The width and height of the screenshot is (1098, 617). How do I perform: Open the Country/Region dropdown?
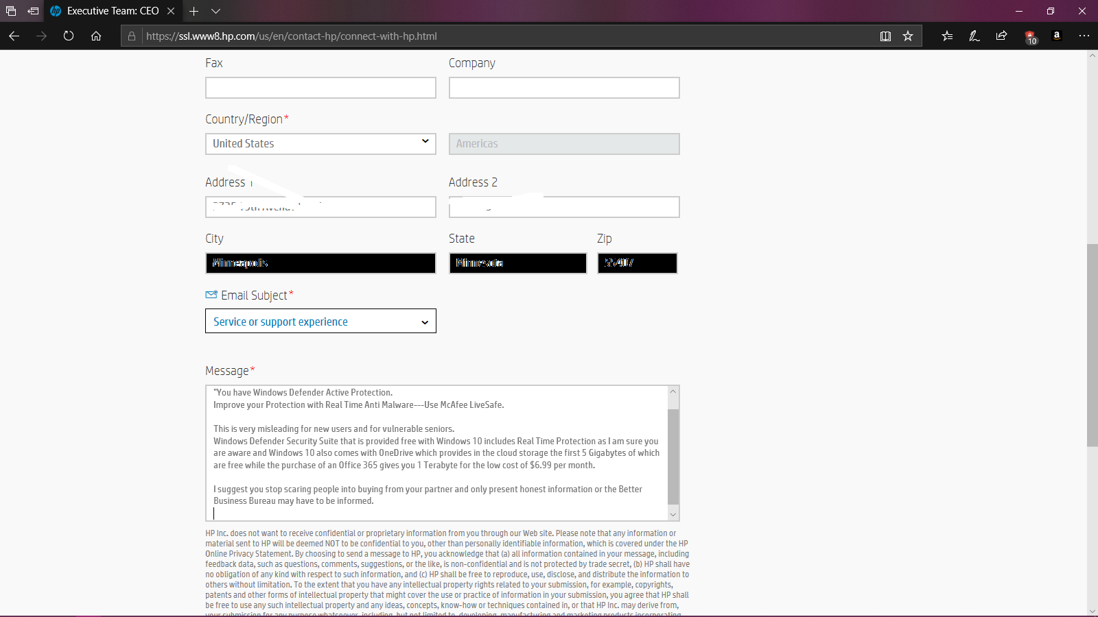(x=320, y=144)
